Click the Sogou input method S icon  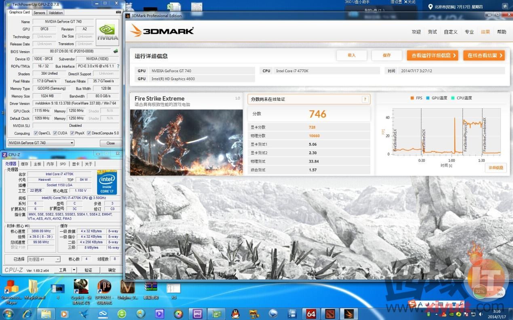412,303
